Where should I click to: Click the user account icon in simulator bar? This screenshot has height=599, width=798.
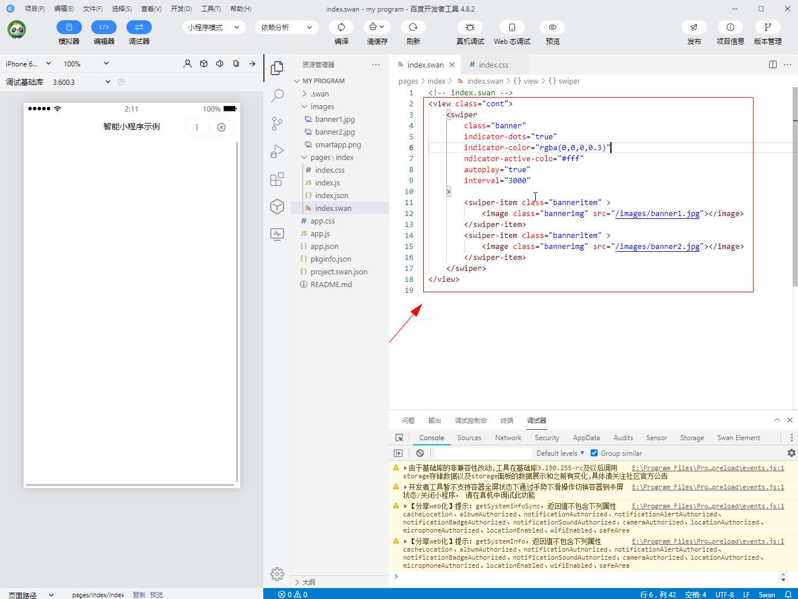pyautogui.click(x=188, y=64)
